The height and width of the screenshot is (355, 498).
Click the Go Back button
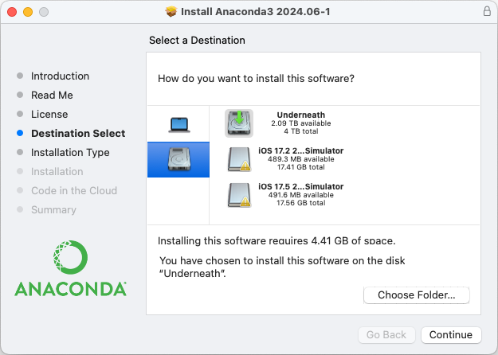coord(386,335)
